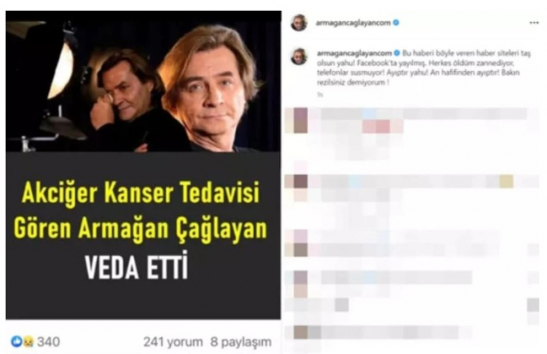This screenshot has width=547, height=354.
Task: Click the man wiping his eye in the background
Action: (x=120, y=92)
